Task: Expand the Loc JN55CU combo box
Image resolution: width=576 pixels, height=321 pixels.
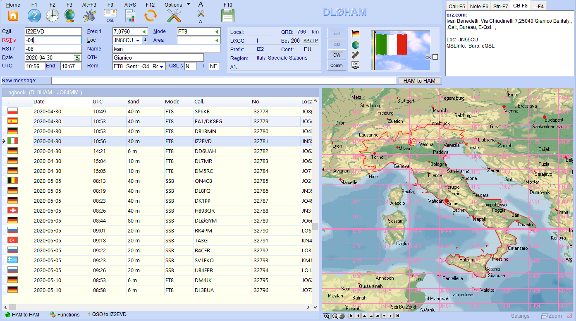Action: [138, 41]
